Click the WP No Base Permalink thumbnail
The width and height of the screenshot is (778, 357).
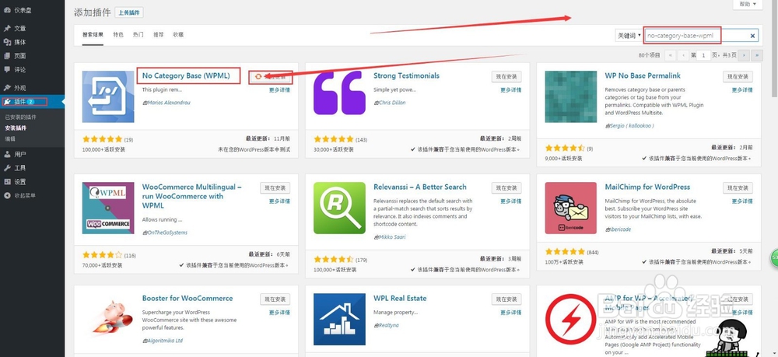[x=570, y=96]
